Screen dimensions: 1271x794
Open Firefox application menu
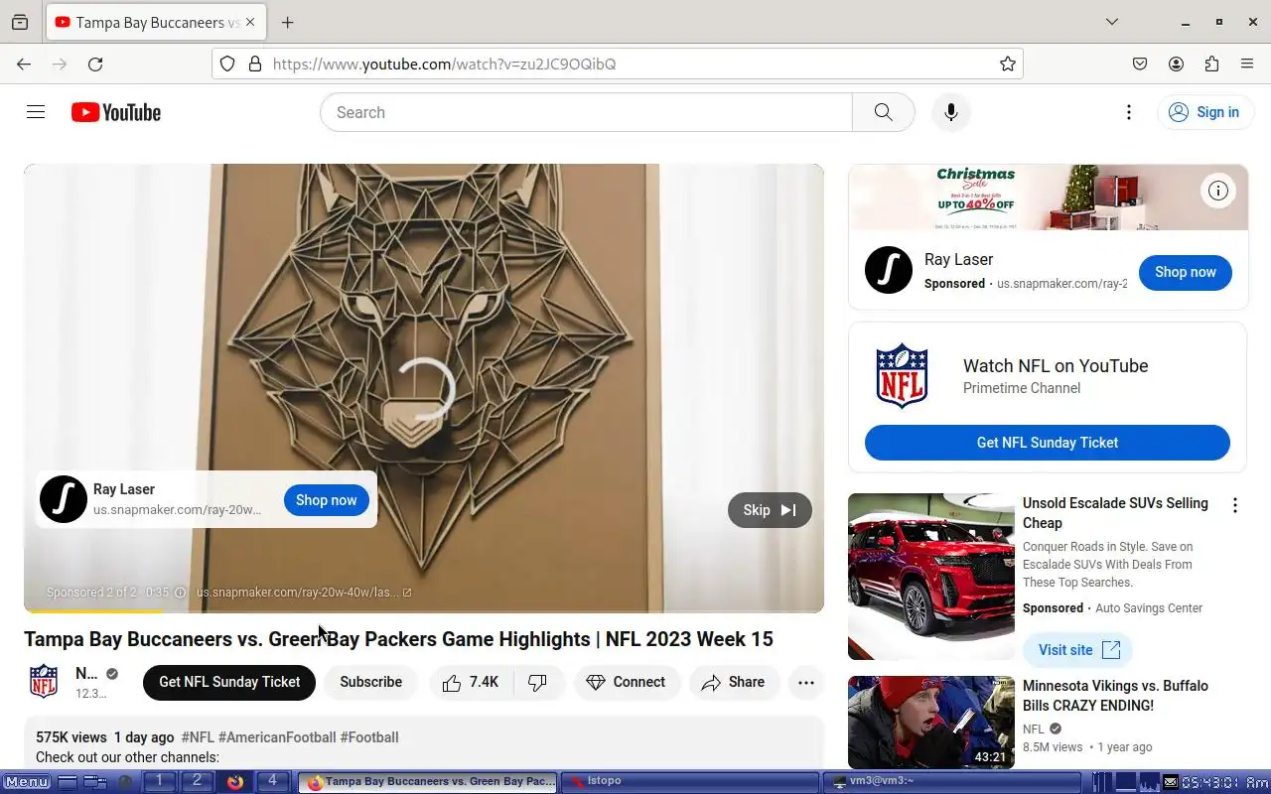tap(1247, 64)
